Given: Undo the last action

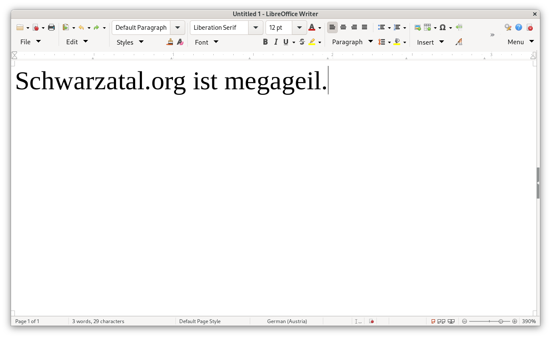Looking at the screenshot, I should click(81, 28).
